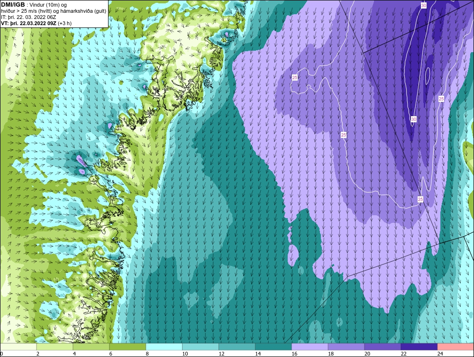The width and height of the screenshot is (474, 357).
Task: Click the legend scale value "12"
Action: 221,354
